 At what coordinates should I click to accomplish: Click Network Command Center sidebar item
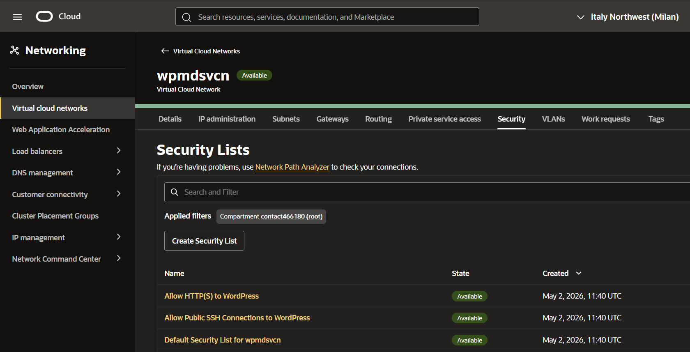tap(56, 259)
